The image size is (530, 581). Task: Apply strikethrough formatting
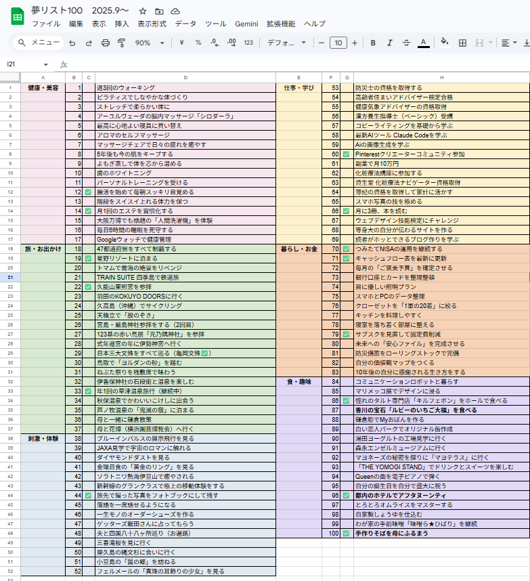[x=406, y=43]
